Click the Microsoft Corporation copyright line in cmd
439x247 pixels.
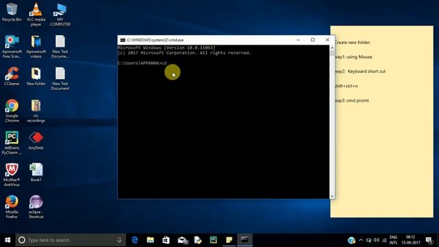[185, 53]
